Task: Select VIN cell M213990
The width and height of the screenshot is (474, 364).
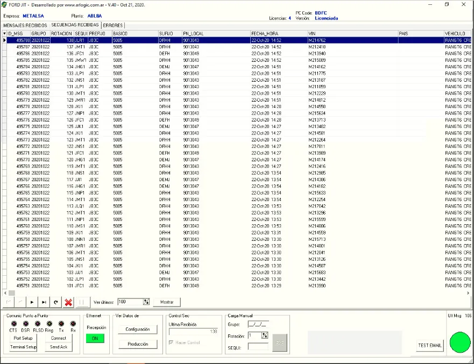Action: (x=353, y=286)
